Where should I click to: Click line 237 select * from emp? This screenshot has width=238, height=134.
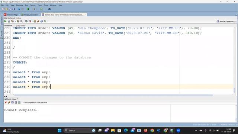31,72
